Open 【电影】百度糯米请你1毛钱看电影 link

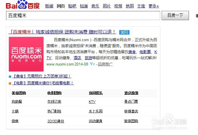coord(43,83)
